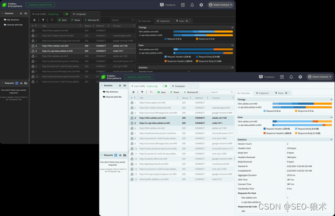Click the clear-filter icon in the dark window toolbar
The height and width of the screenshot is (216, 335).
pos(52,20)
